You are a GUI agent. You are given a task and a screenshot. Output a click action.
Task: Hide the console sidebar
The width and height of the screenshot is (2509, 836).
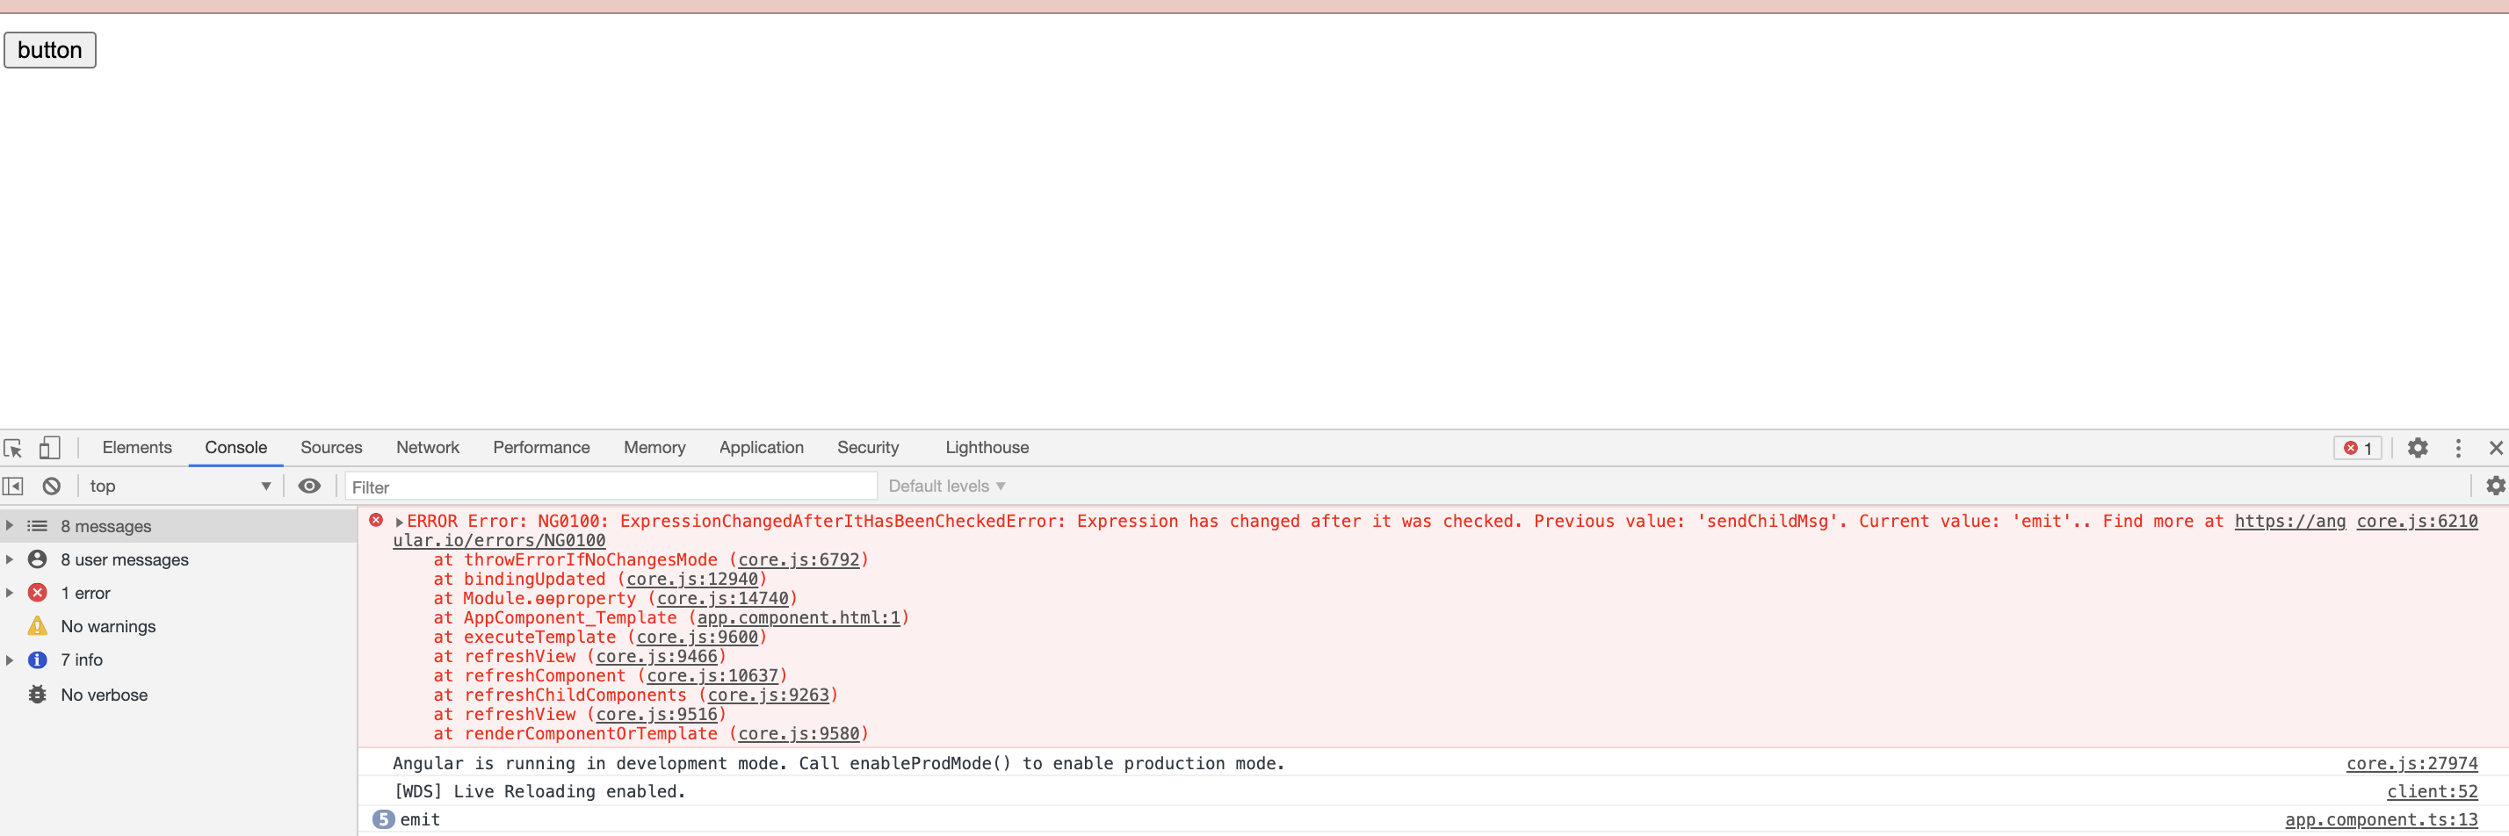point(12,486)
